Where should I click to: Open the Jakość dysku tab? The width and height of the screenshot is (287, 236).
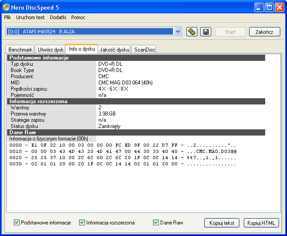point(114,49)
